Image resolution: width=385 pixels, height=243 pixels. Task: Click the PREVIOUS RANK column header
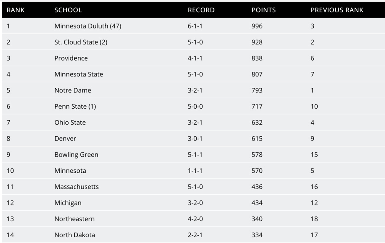coord(337,10)
